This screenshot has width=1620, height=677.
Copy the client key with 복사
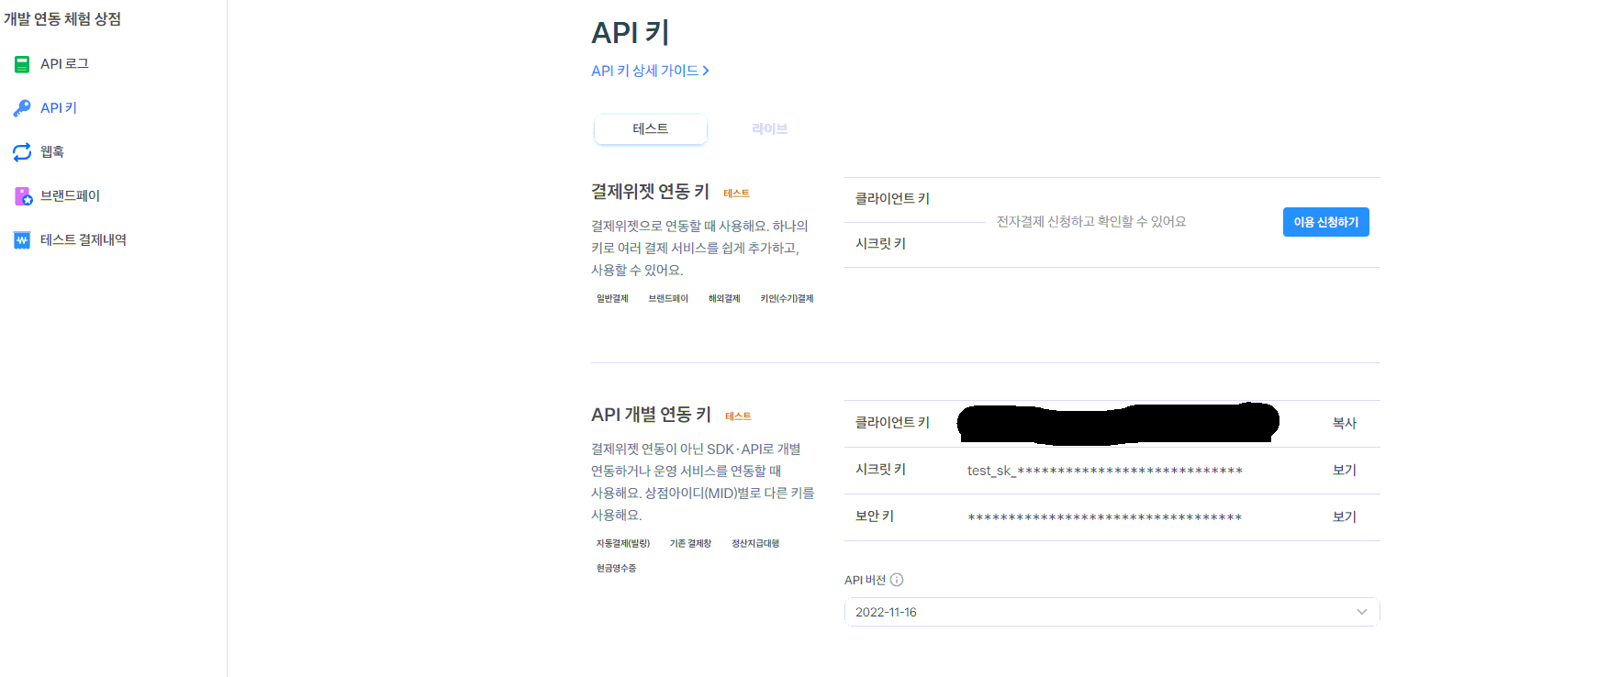[x=1344, y=423]
